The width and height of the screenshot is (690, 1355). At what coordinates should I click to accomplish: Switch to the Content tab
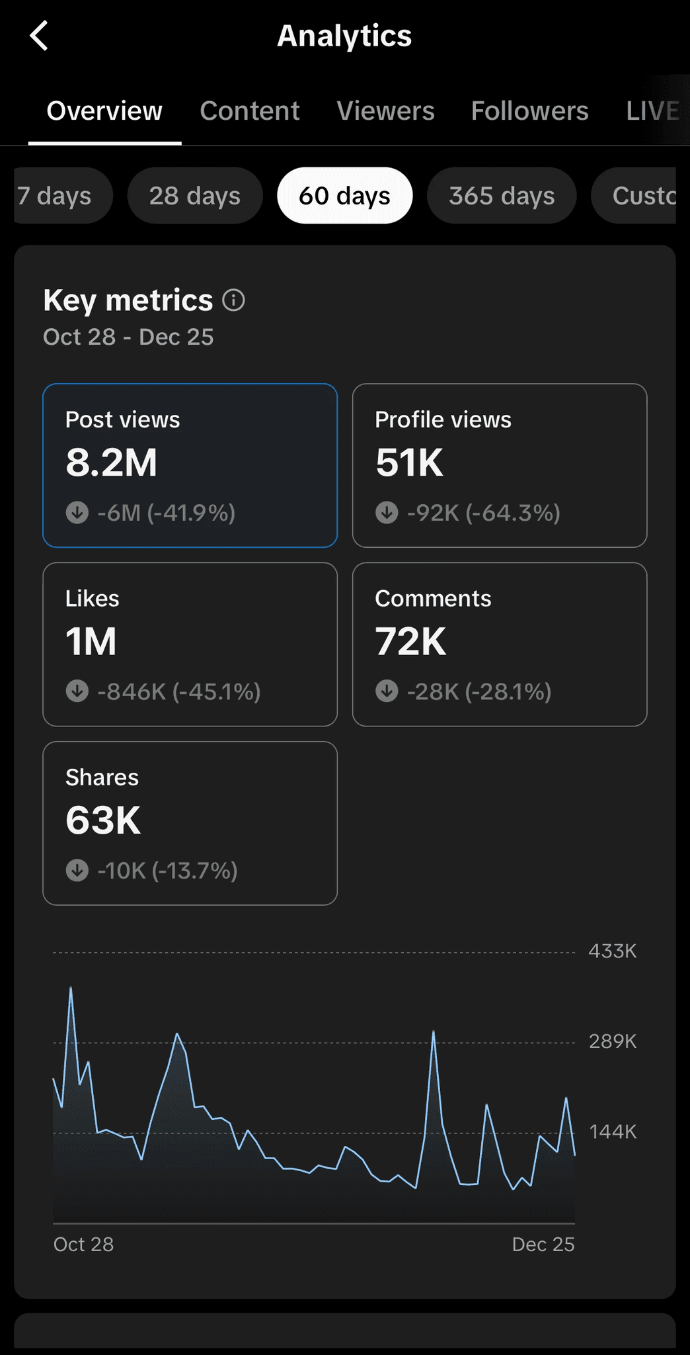pyautogui.click(x=250, y=111)
